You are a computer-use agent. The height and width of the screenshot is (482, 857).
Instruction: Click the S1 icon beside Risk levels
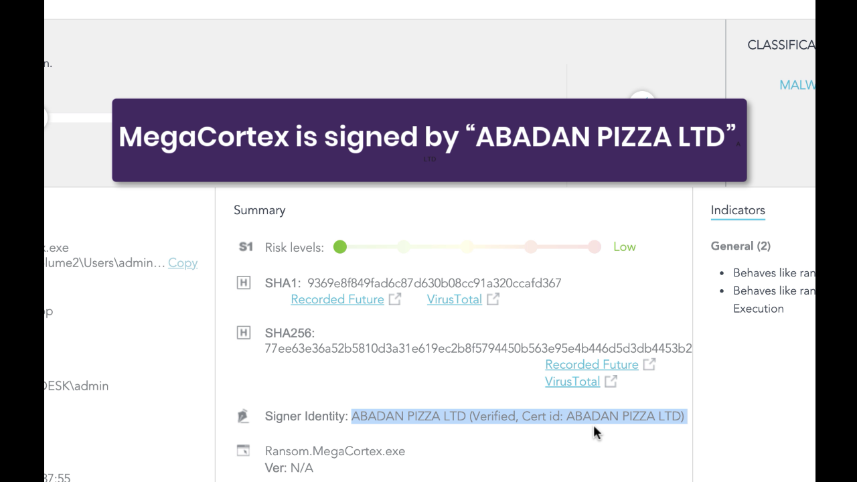[x=246, y=247]
